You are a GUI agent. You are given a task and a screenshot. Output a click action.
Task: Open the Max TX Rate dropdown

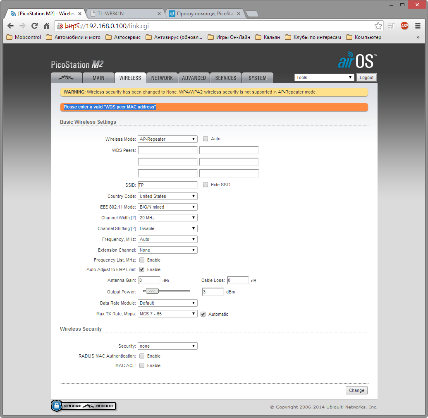click(167, 314)
